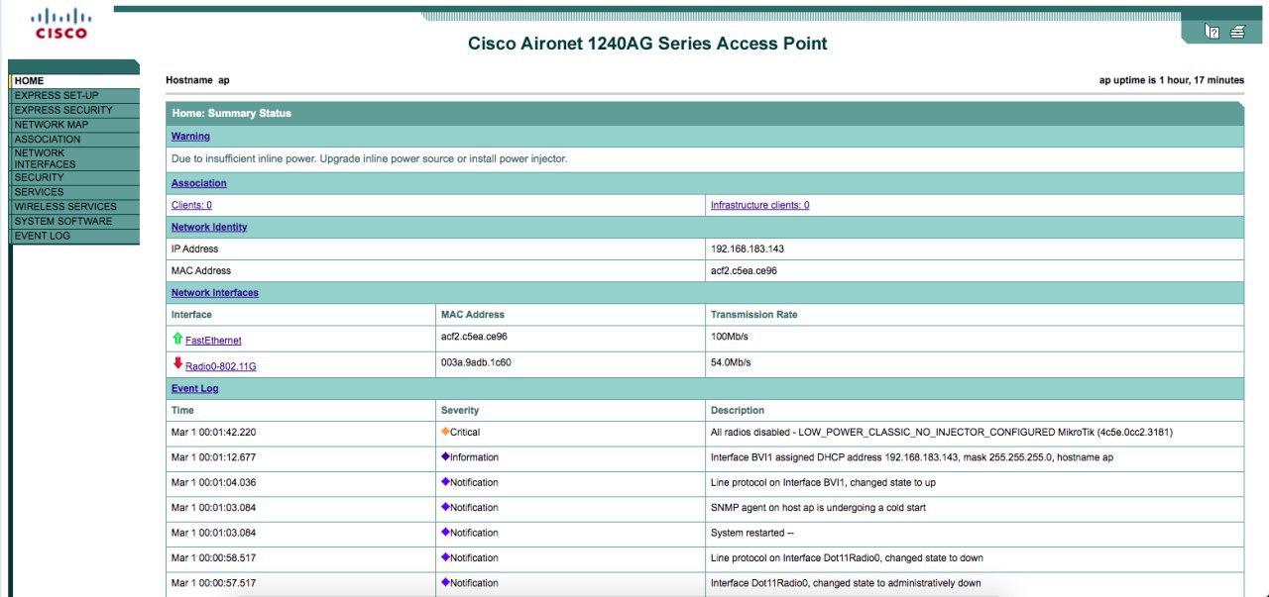Click the Radio0 MAC address 003a.9adb.1c60
Image resolution: width=1269 pixels, height=597 pixels.
[x=476, y=362]
